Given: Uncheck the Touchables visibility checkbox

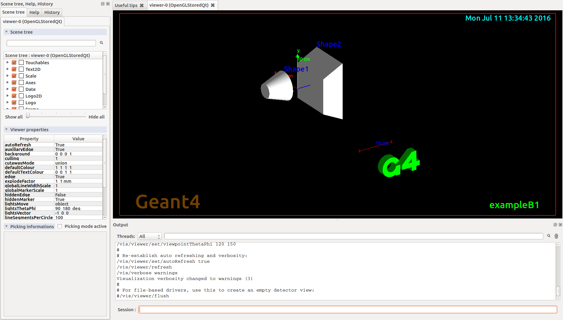Looking at the screenshot, I should pos(14,62).
